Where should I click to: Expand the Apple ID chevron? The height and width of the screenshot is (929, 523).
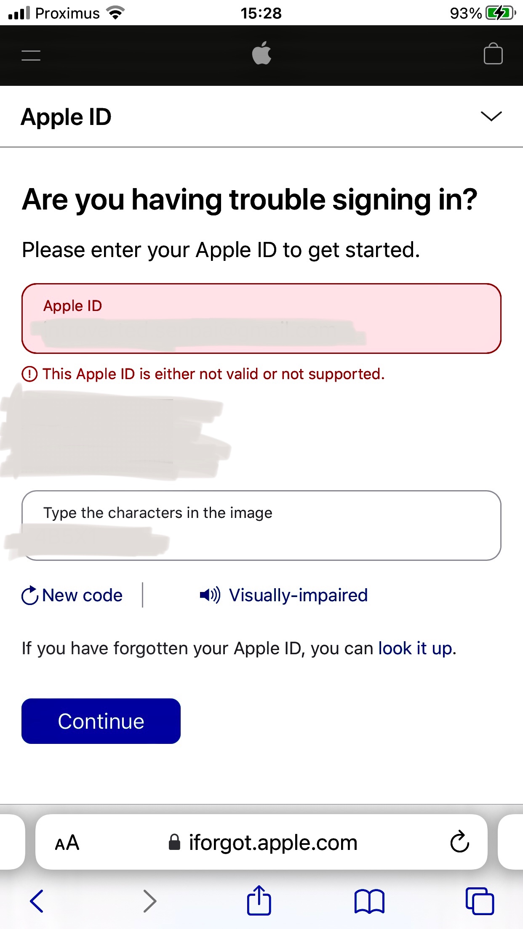491,116
